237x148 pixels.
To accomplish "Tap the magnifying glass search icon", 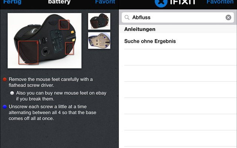I will (x=127, y=17).
